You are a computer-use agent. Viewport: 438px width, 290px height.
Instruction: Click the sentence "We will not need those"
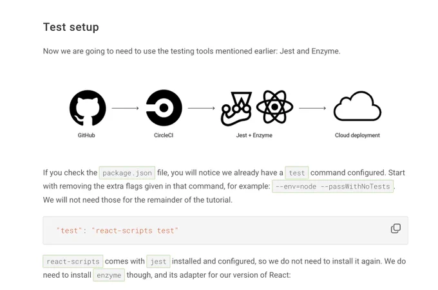tap(138, 200)
